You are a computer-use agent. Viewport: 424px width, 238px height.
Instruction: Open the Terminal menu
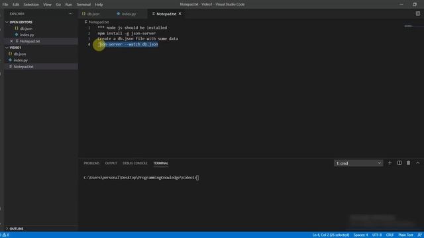coord(83,5)
